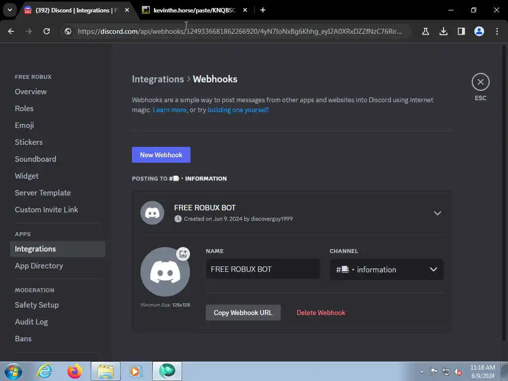Screen dimensions: 508x381
Task: Open the browser downloads icon
Action: coord(444,31)
